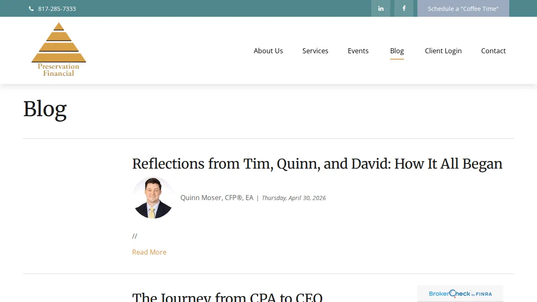Go to the Events page

point(358,51)
